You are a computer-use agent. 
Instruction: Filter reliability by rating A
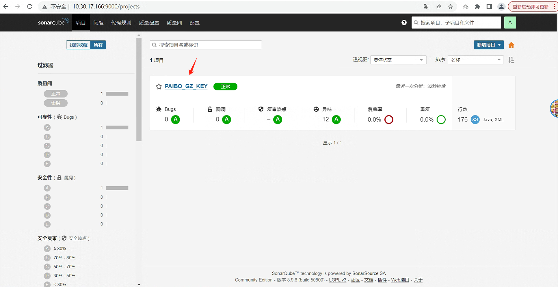pos(47,127)
